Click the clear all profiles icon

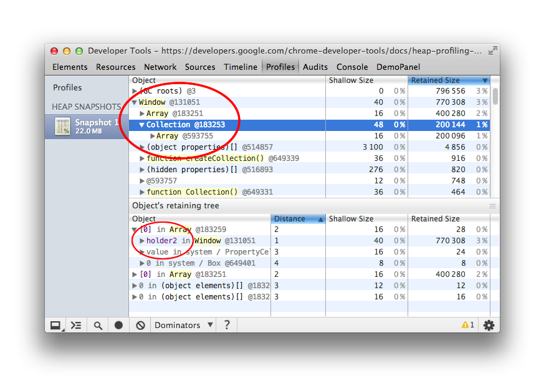click(141, 325)
